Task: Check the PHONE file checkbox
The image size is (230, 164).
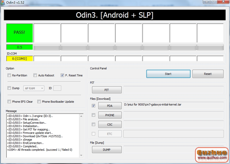Action: 93,115
